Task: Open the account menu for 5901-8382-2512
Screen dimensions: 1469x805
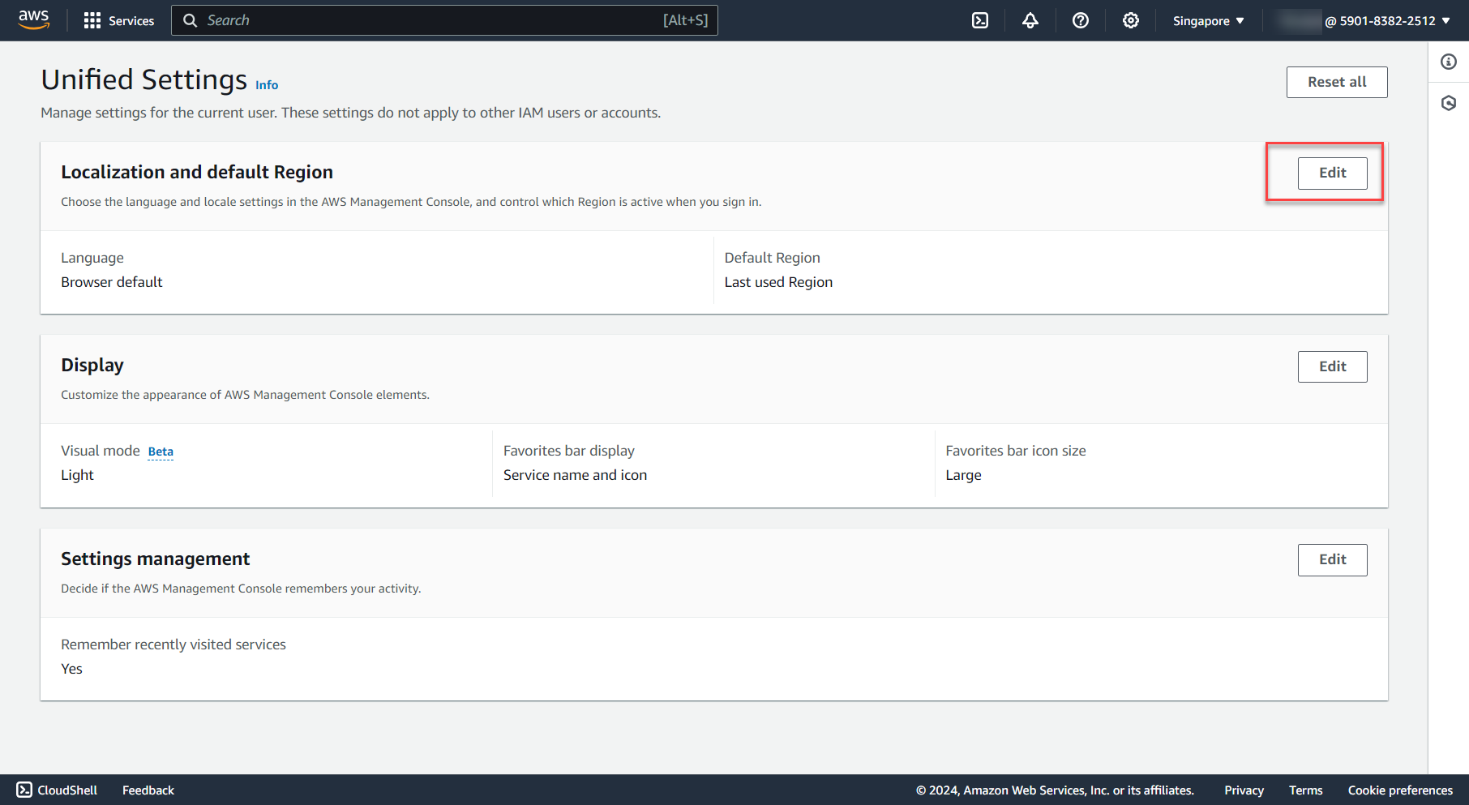Action: (1388, 20)
